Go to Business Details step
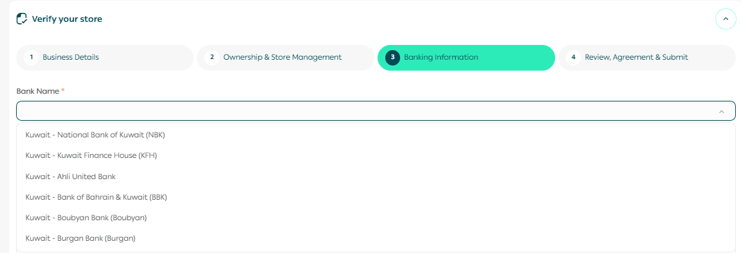This screenshot has height=253, width=741. (105, 58)
